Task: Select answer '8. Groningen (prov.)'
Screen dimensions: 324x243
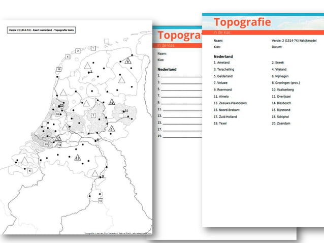Action: (x=285, y=83)
